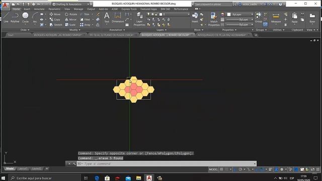The width and height of the screenshot is (322, 181).
Task: Add a new layout with plus button
Action: click(x=47, y=168)
